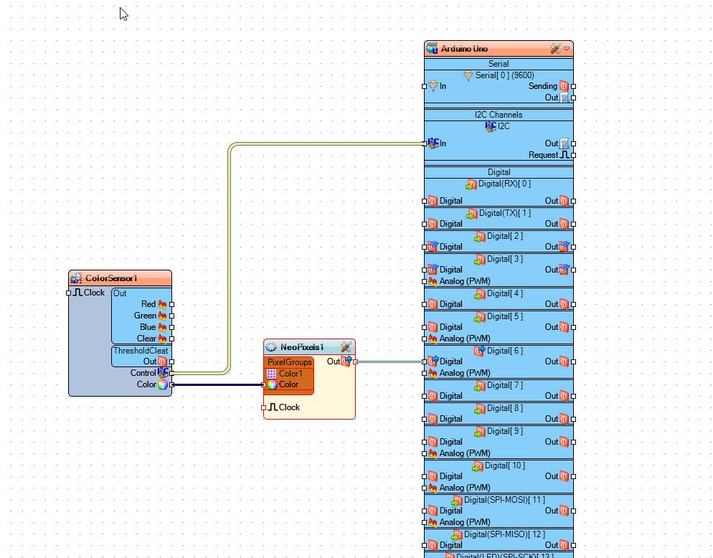The height and width of the screenshot is (558, 713).
Task: Click the ColorSensor1 Clock pulse icon
Action: click(x=77, y=293)
